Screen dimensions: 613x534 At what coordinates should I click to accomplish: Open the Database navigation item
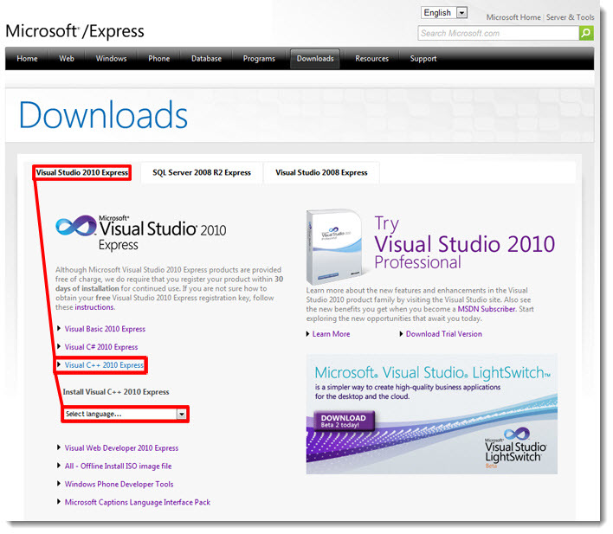[x=206, y=59]
